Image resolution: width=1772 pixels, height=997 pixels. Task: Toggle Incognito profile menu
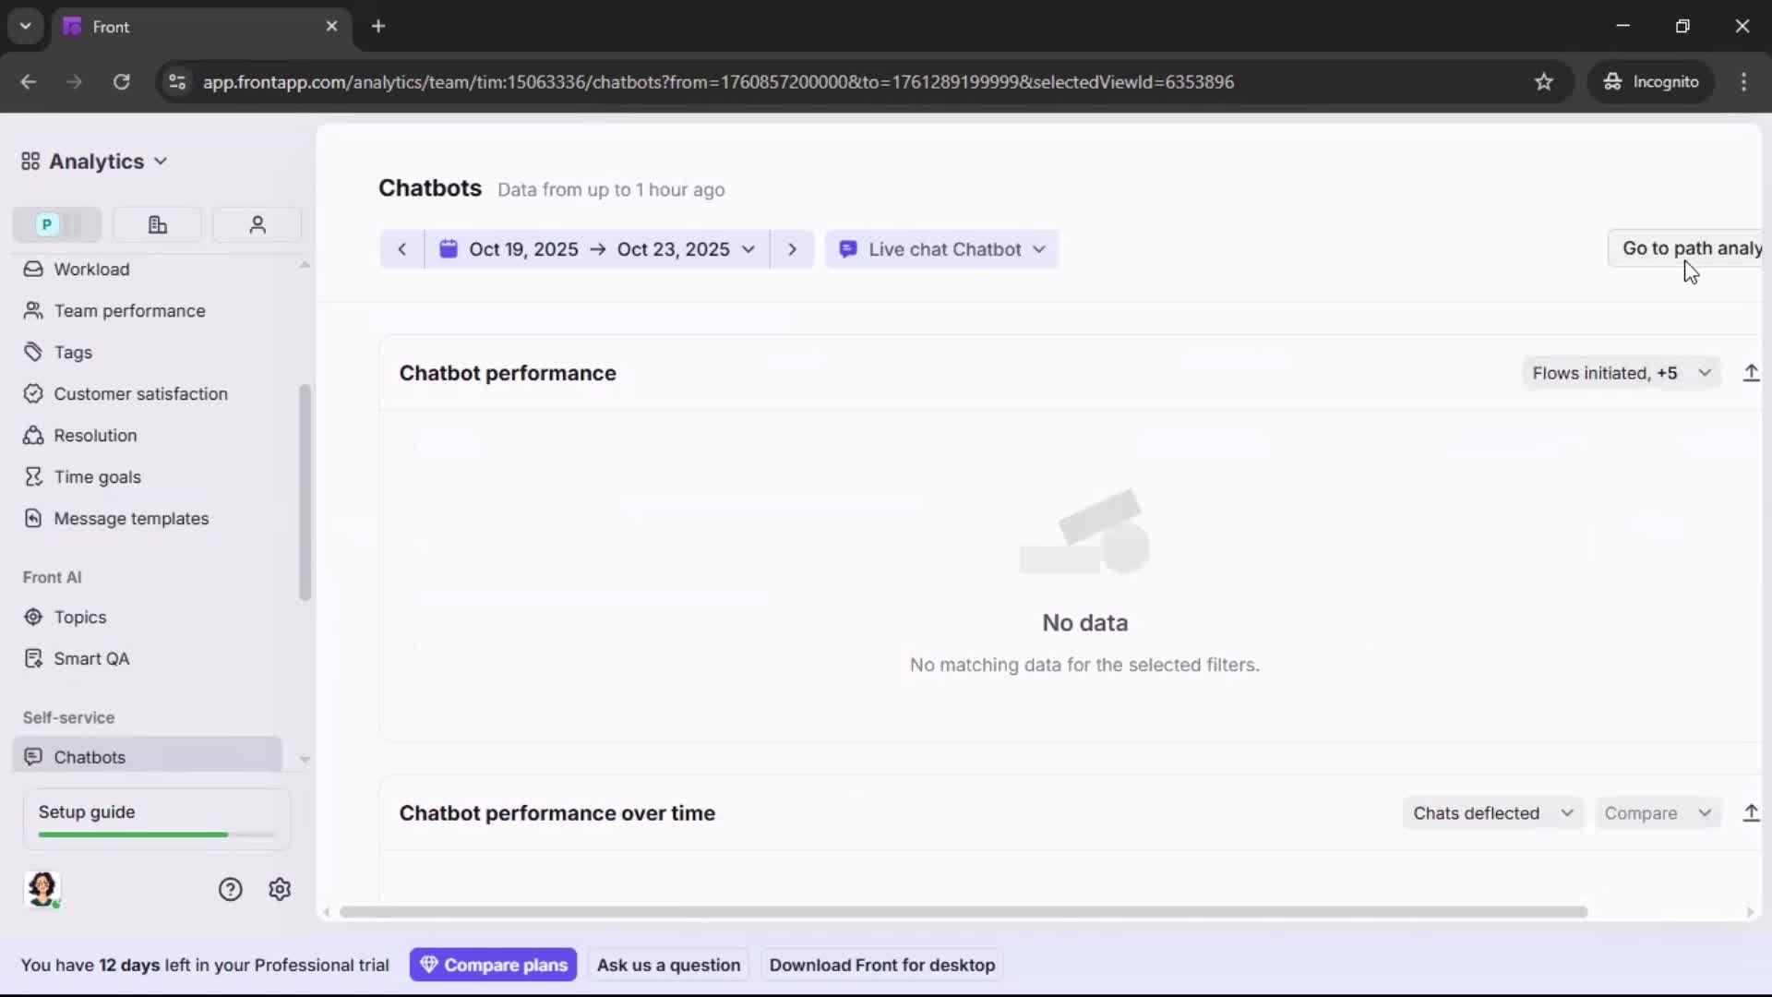point(1653,81)
